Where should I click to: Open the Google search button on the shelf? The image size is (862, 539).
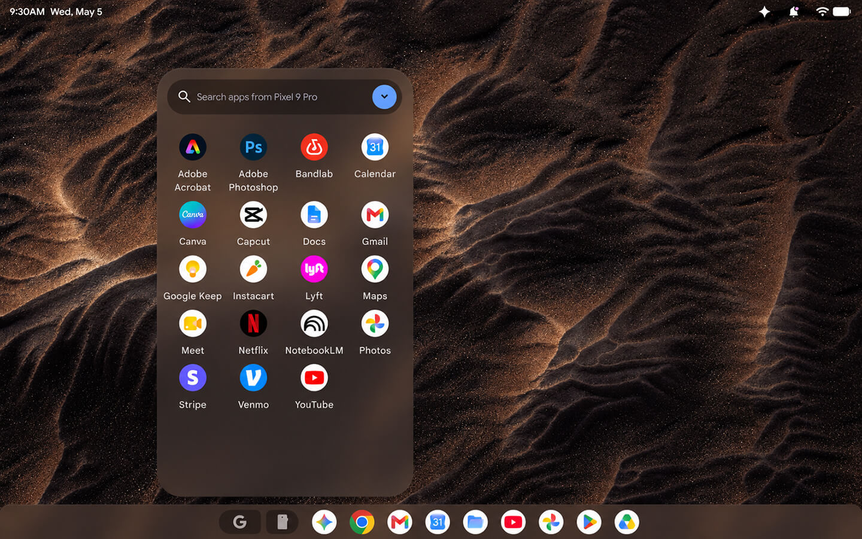click(x=239, y=522)
